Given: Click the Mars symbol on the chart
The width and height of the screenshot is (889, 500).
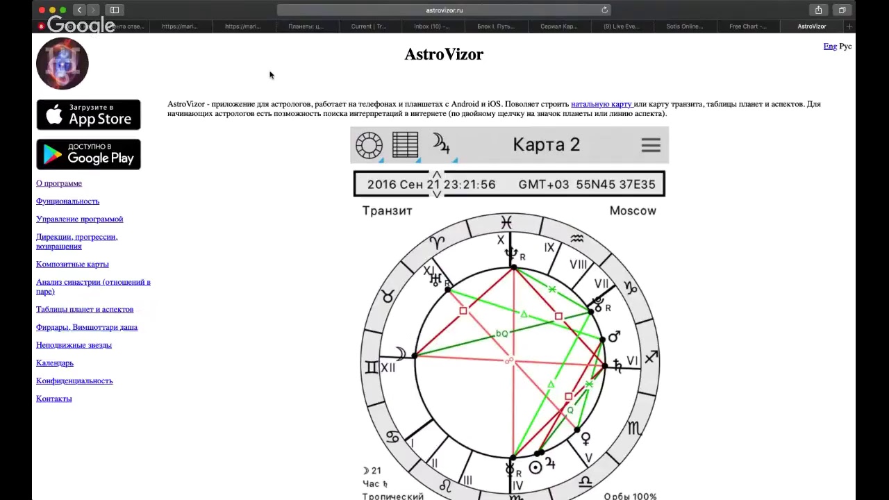Looking at the screenshot, I should [614, 337].
